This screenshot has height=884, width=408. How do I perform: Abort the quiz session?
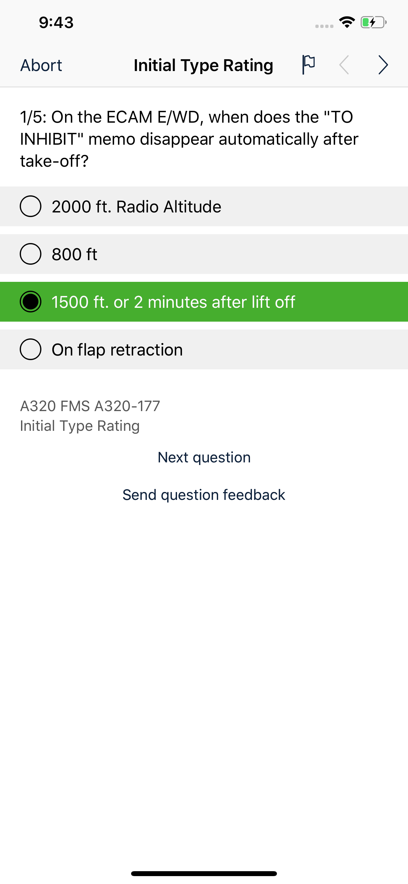pos(41,65)
